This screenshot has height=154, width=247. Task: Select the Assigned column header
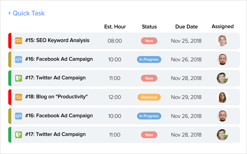(x=222, y=27)
